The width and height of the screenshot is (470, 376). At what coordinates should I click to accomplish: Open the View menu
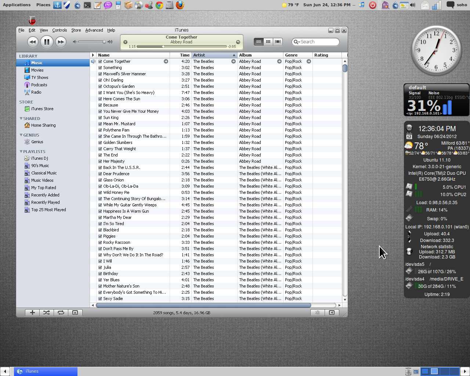pos(44,30)
